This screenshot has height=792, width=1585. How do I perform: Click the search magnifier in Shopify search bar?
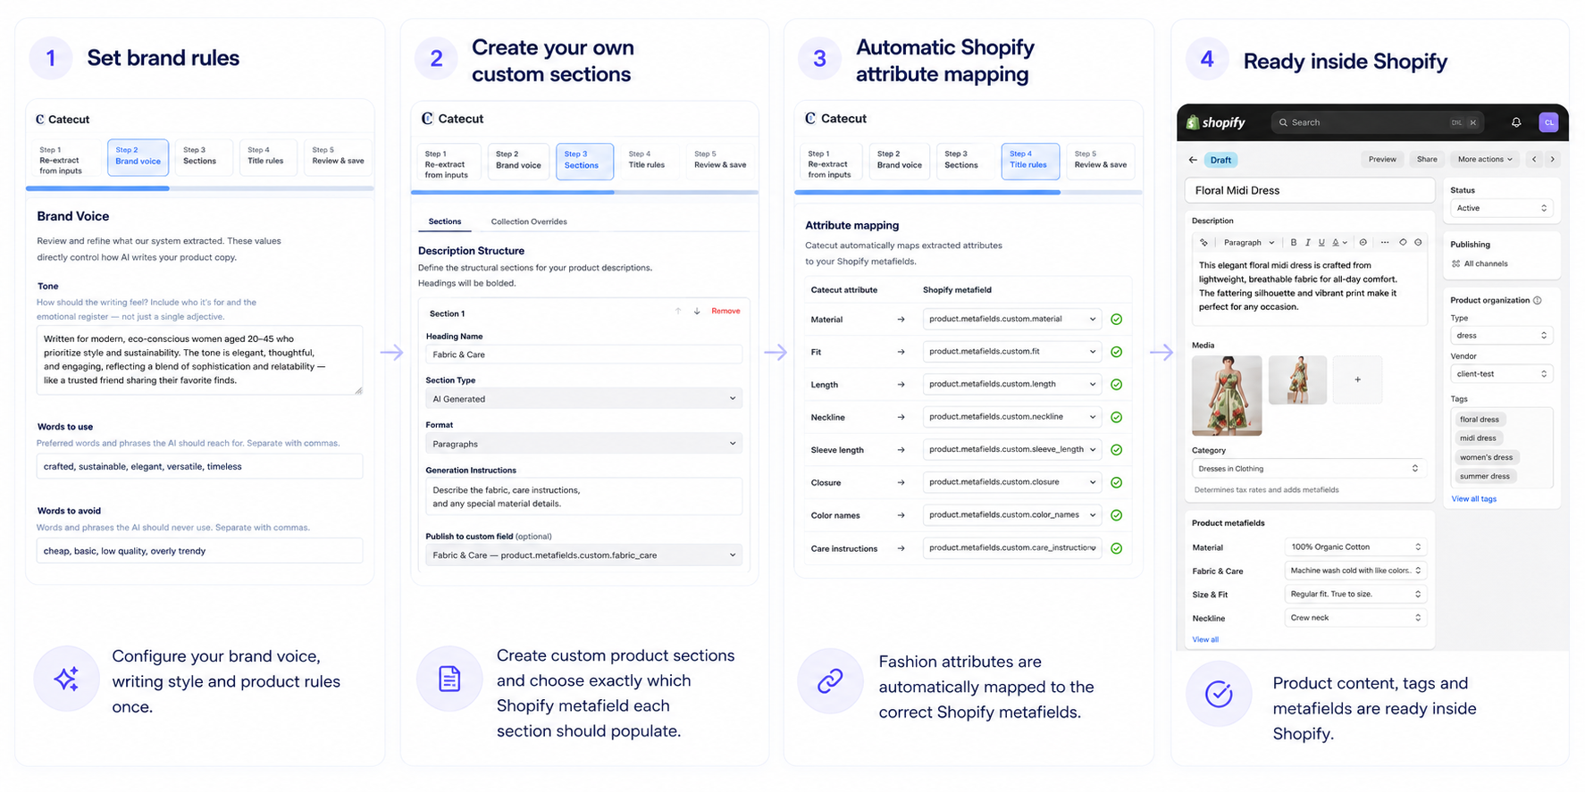pyautogui.click(x=1283, y=122)
